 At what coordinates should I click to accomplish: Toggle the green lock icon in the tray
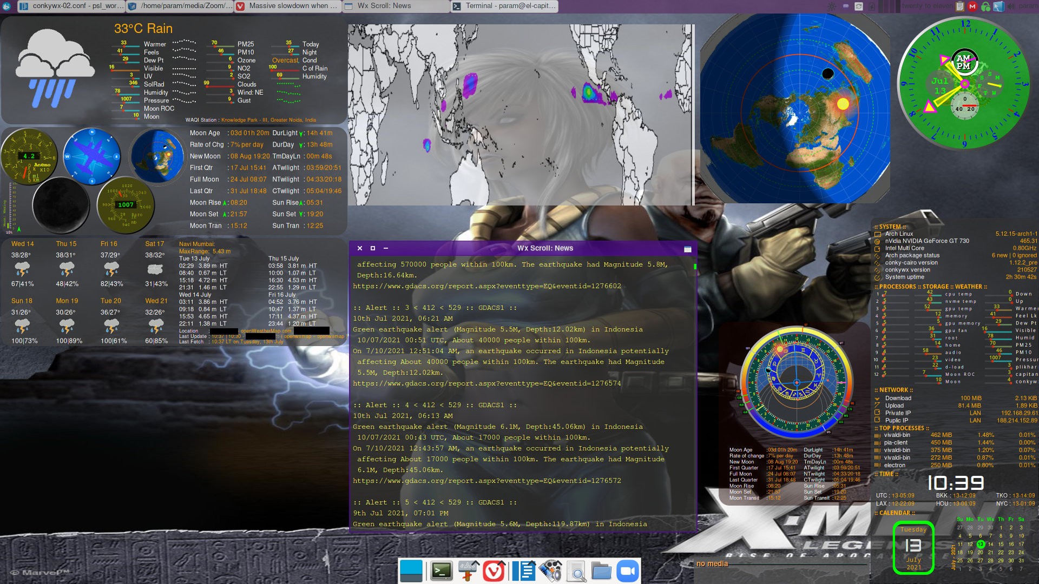click(985, 6)
